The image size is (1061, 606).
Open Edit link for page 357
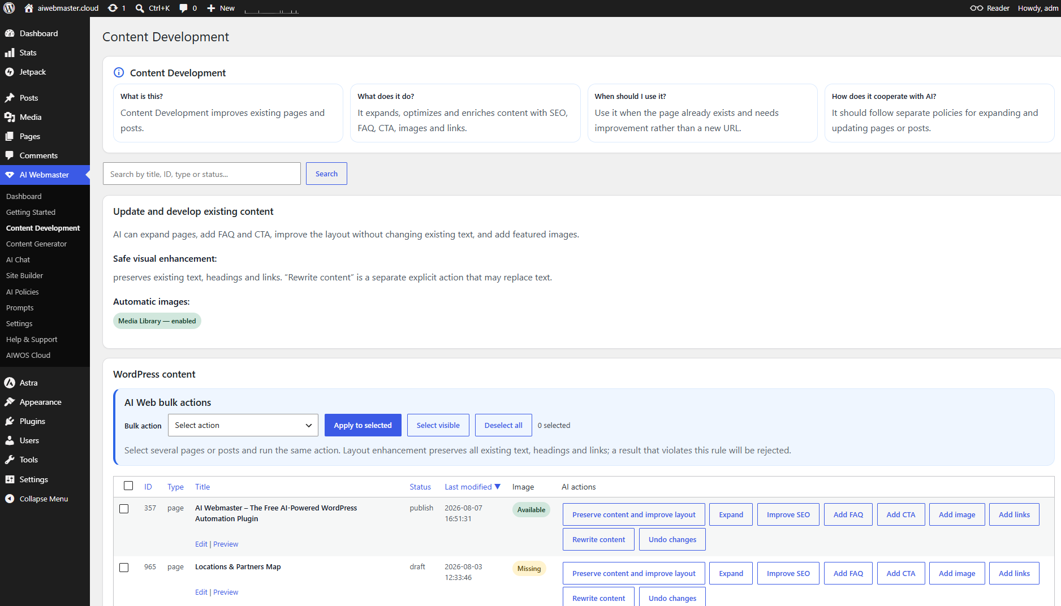[x=201, y=544]
